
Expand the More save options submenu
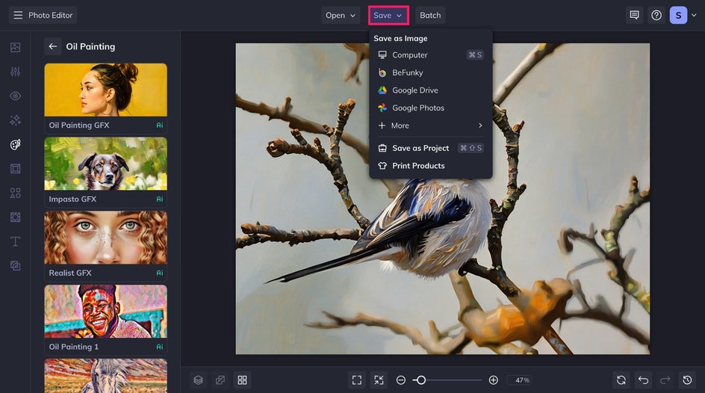point(431,126)
